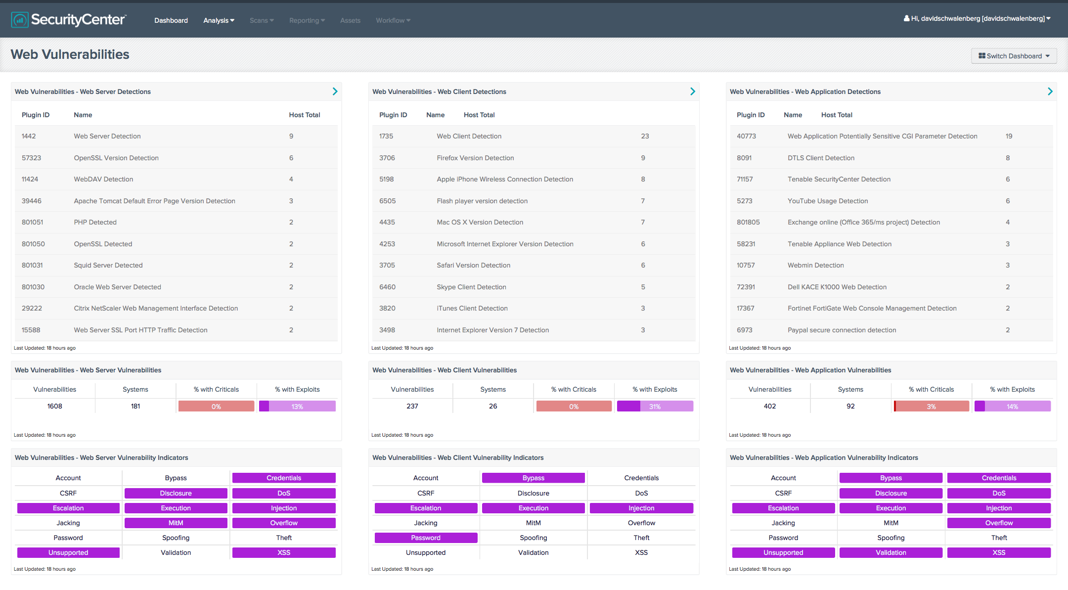Click Apache Tomcat Default Error Page row
This screenshot has height=590, width=1068.
(177, 201)
